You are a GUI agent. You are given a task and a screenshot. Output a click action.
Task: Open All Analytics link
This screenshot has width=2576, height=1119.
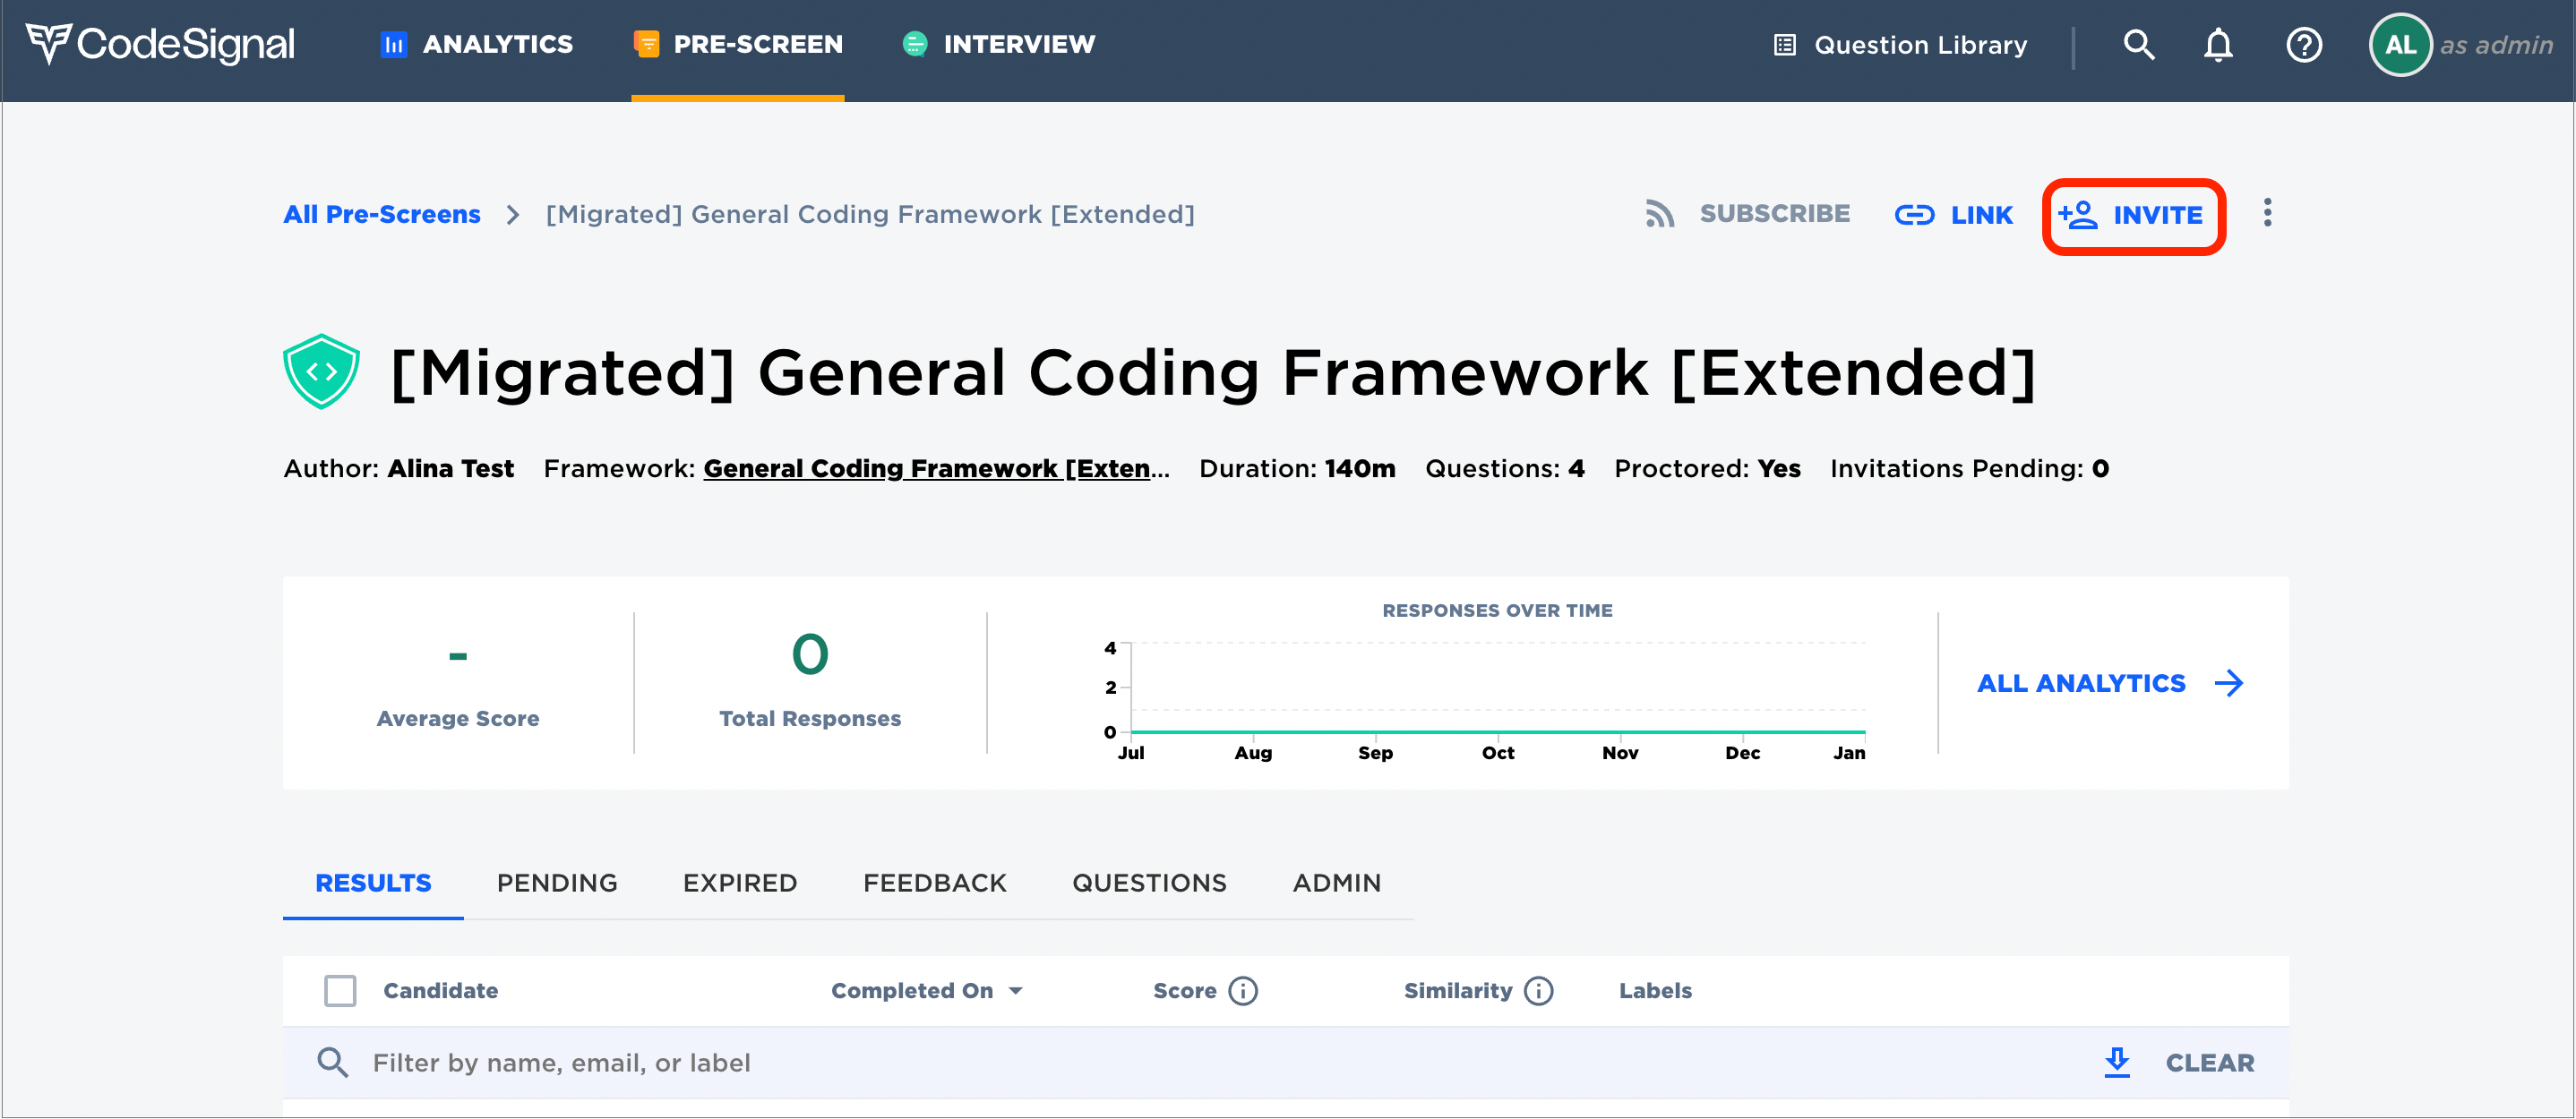[2110, 683]
